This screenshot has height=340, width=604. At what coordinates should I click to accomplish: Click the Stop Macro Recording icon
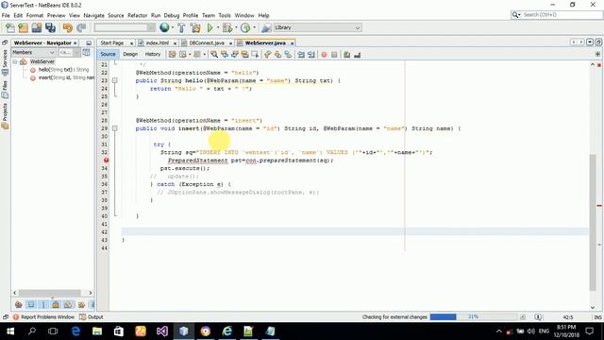[x=334, y=55]
